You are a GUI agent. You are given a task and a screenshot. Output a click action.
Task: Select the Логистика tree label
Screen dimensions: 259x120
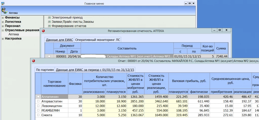click(x=13, y=22)
